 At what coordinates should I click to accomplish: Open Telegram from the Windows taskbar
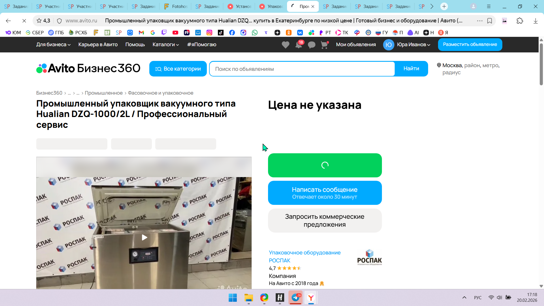point(296,297)
